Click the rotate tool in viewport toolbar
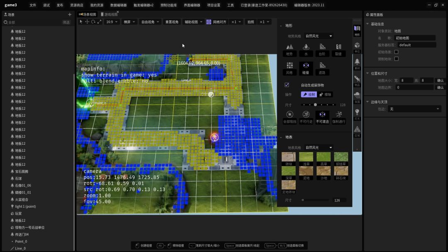448x252 pixels. [93, 22]
